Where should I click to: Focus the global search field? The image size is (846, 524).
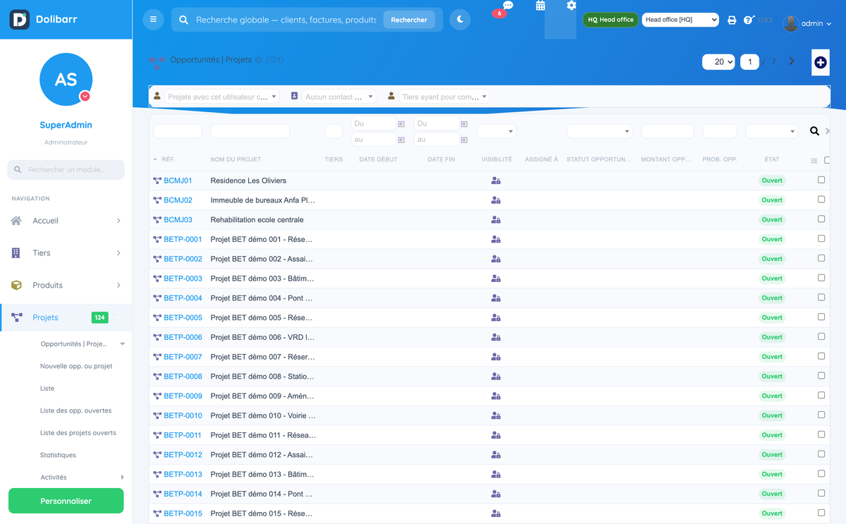pyautogui.click(x=286, y=20)
